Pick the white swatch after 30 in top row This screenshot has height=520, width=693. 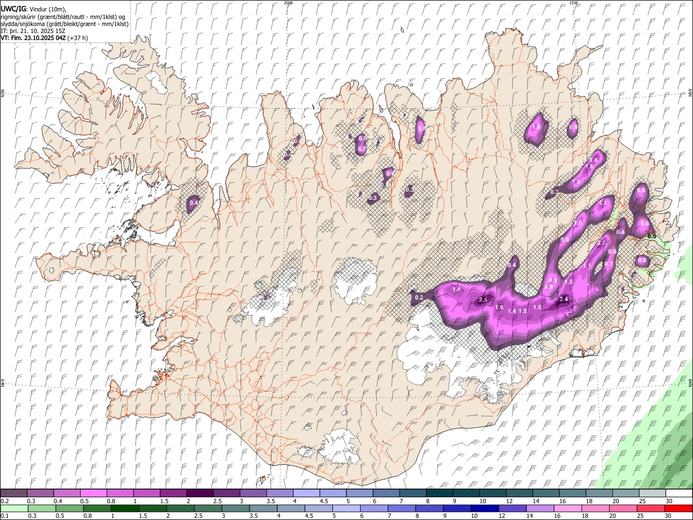pyautogui.click(x=679, y=493)
